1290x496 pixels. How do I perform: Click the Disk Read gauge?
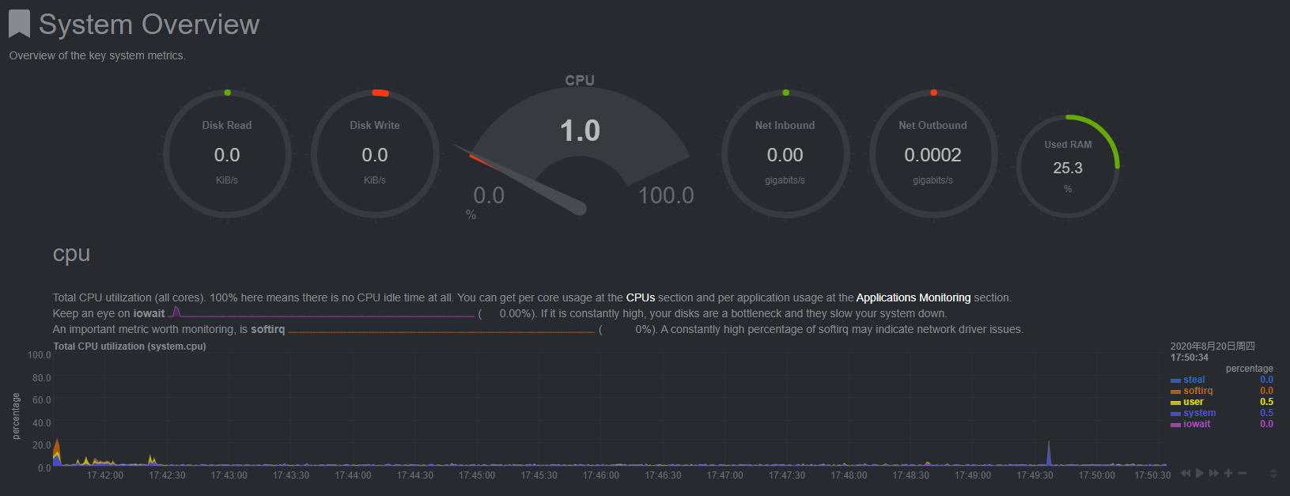click(x=227, y=154)
